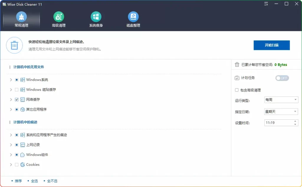Select the 上网记录 row label
Image resolution: width=302 pixels, height=187 pixels.
33,145
